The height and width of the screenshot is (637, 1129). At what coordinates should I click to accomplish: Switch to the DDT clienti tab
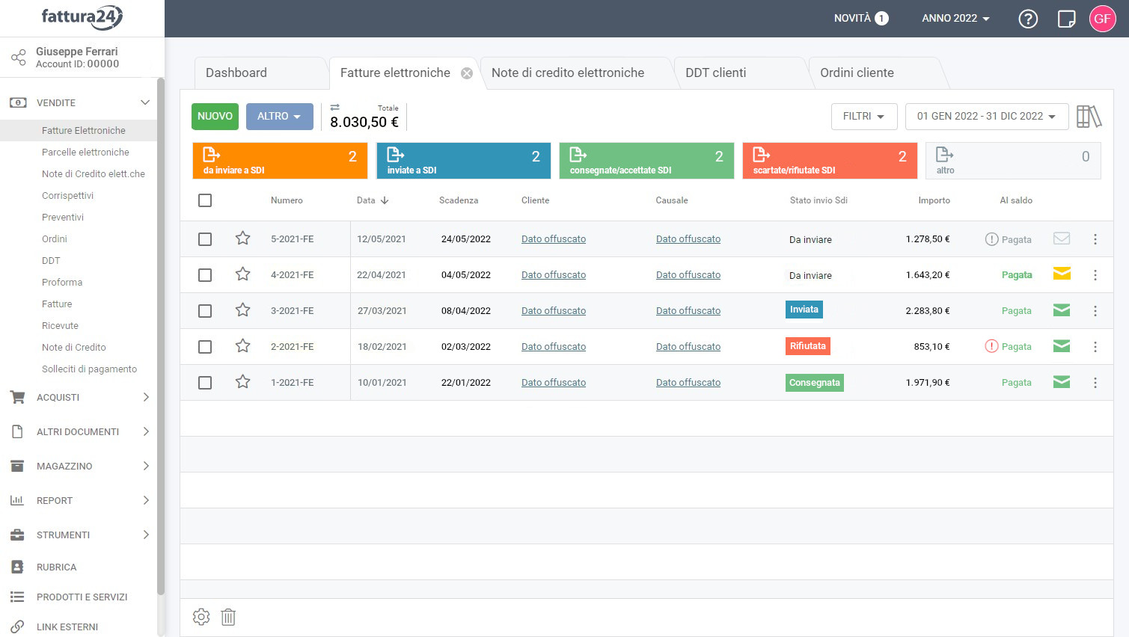739,73
